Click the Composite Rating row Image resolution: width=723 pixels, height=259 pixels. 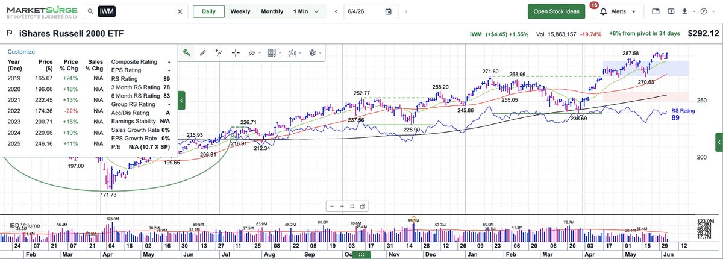point(141,61)
